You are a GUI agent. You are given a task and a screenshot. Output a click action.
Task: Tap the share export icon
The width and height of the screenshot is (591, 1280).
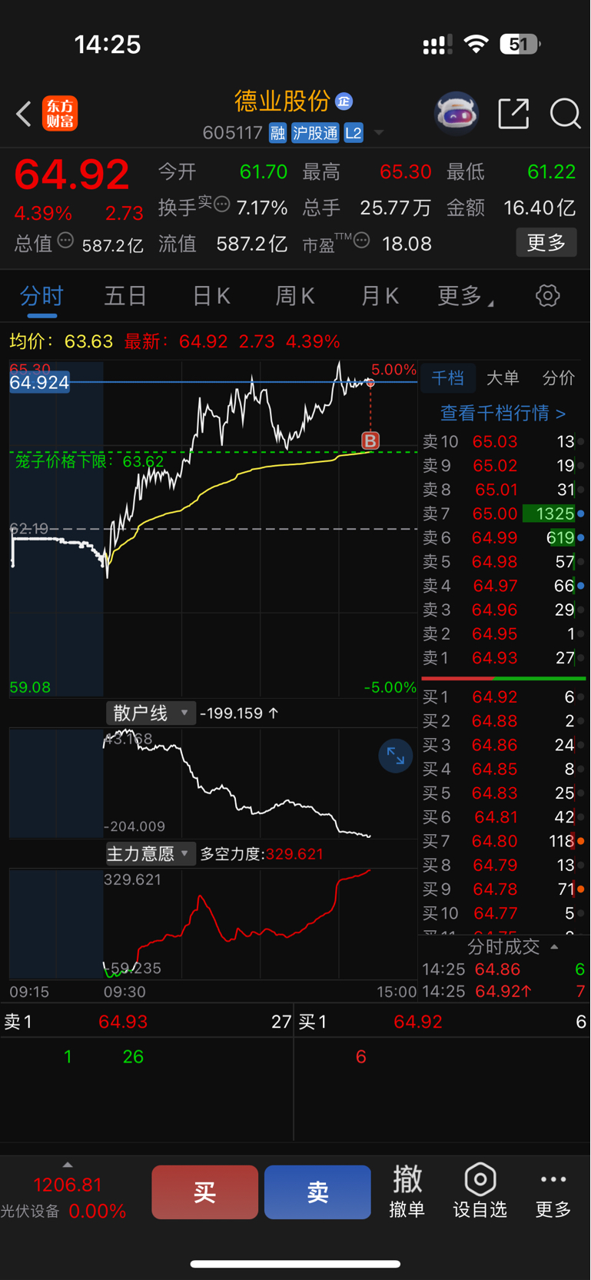(513, 114)
